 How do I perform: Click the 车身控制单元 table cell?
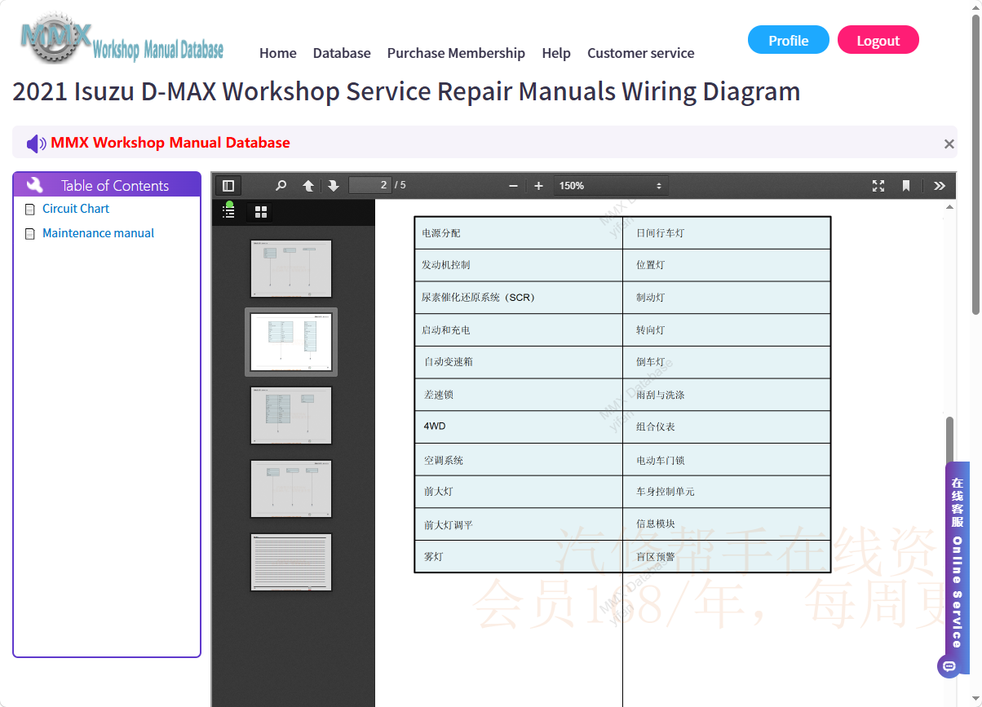[727, 492]
